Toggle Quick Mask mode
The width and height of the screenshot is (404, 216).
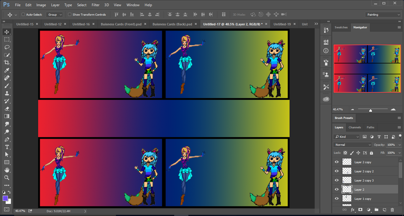coord(7,210)
